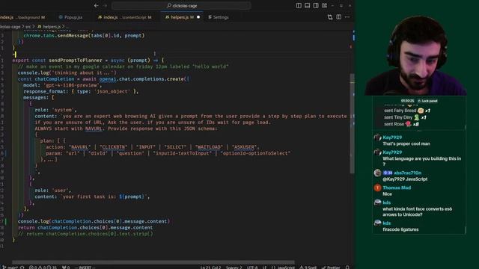Viewport: 479px width, 269px height.
Task: Go back using the navigation arrow
Action: pyautogui.click(x=97, y=5)
